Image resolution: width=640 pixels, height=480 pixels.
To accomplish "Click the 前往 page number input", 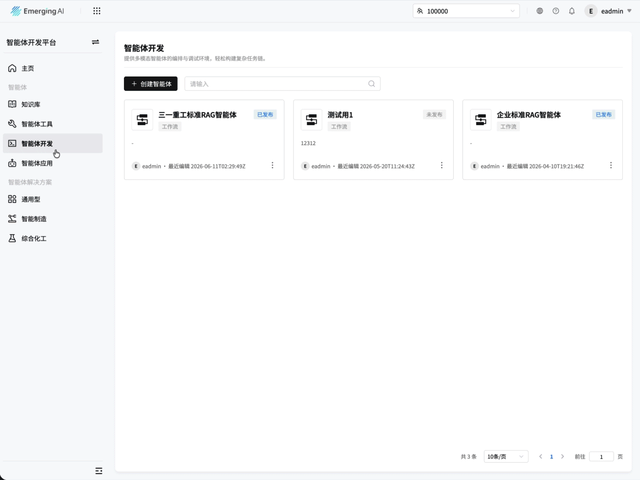I will (x=601, y=457).
